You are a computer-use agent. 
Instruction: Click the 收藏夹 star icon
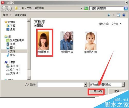click(6, 22)
